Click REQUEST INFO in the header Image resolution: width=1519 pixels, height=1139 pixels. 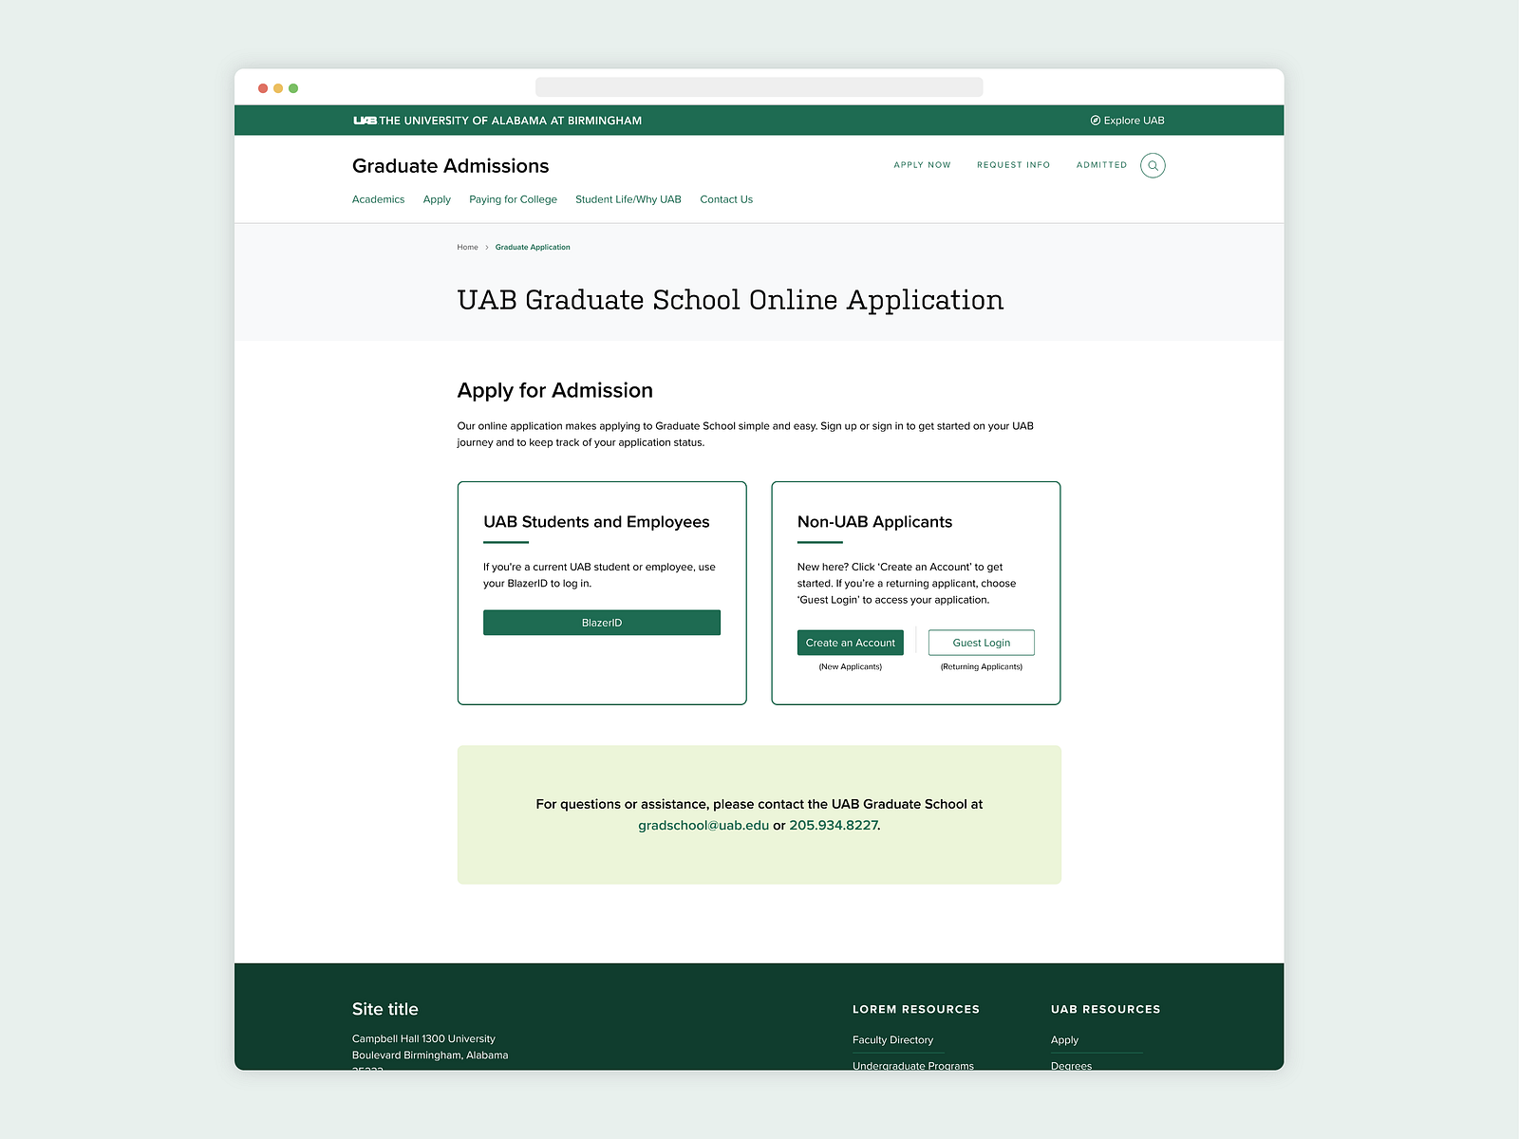click(x=1013, y=165)
